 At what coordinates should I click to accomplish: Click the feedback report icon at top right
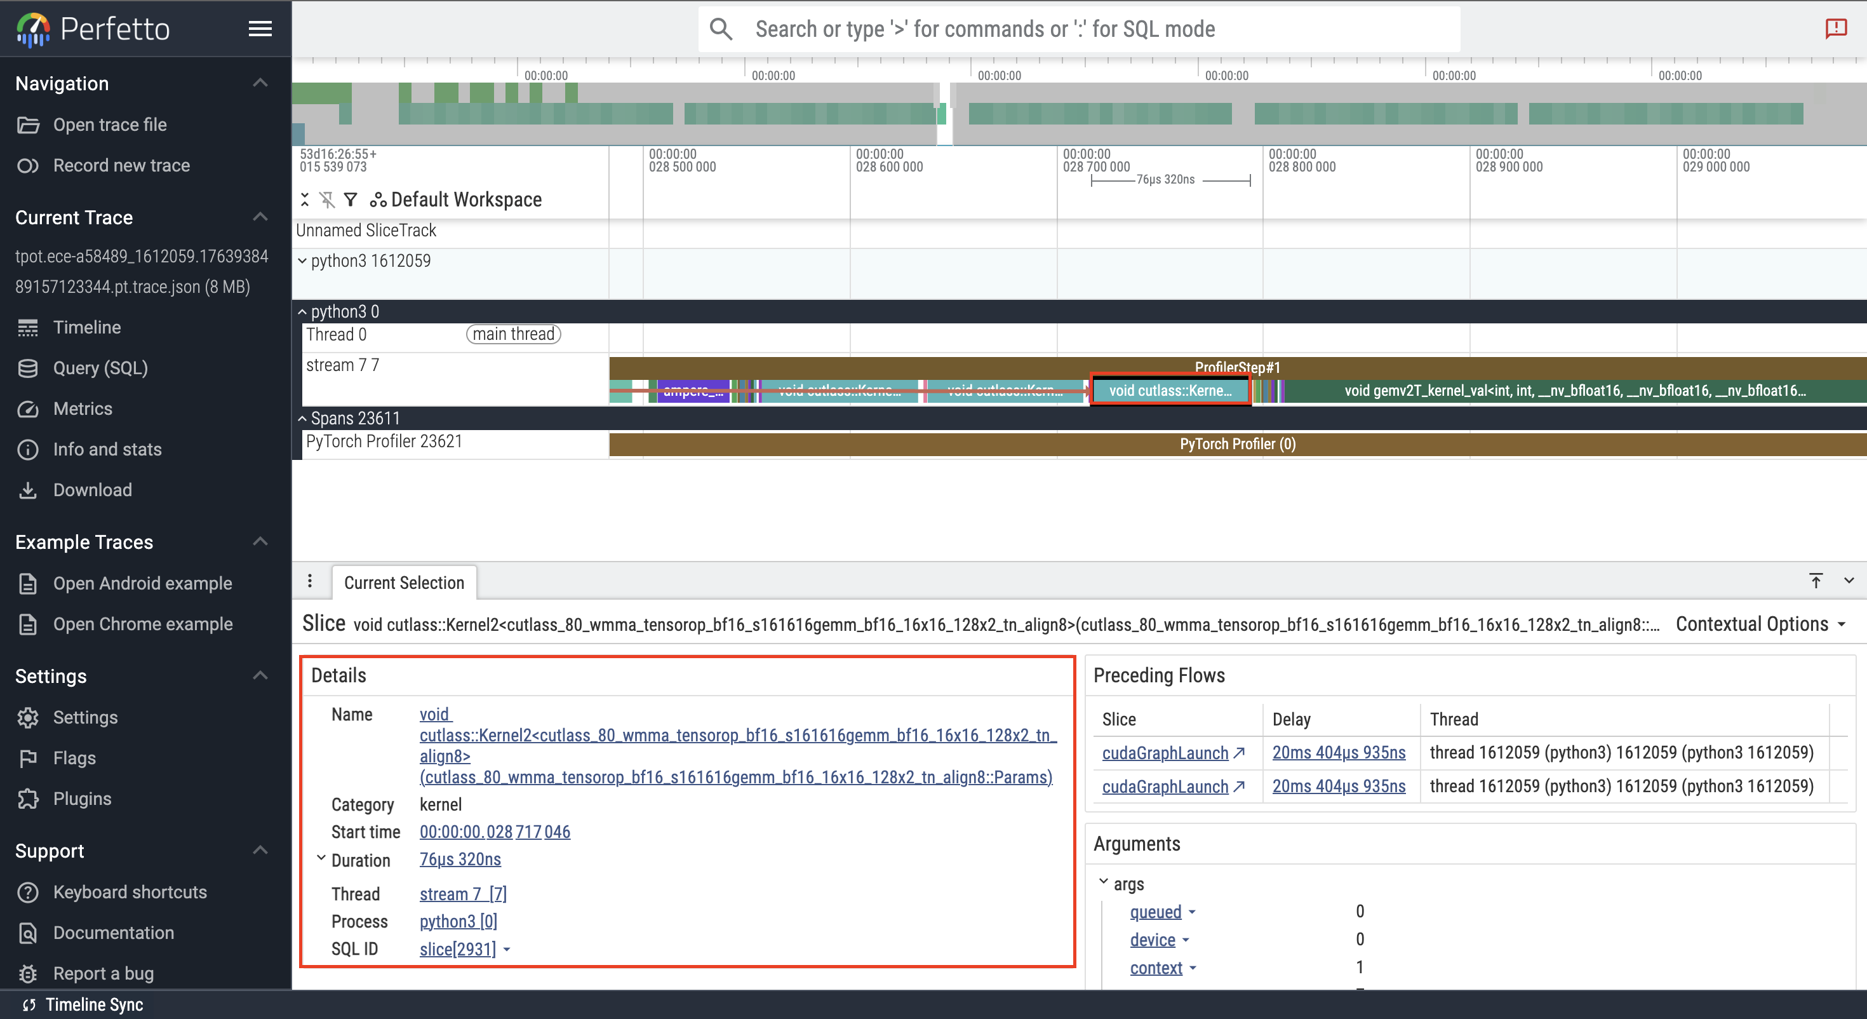click(x=1835, y=29)
